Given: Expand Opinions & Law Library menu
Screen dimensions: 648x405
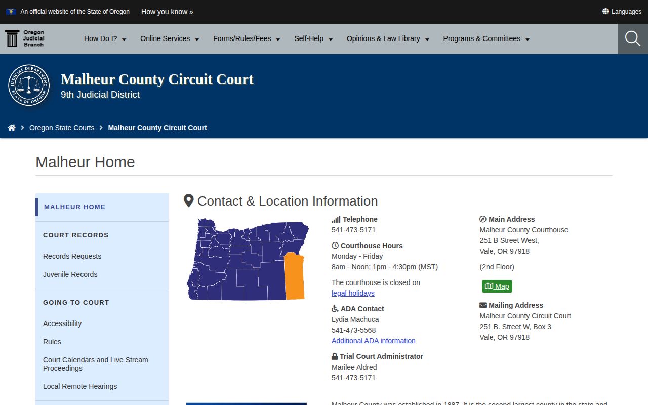Looking at the screenshot, I should click(x=388, y=38).
